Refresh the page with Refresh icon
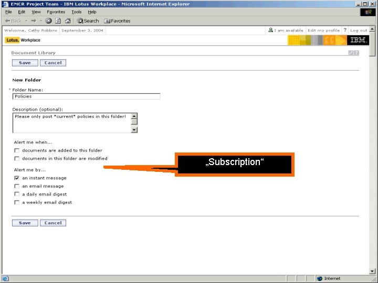The width and height of the screenshot is (378, 283). 58,21
